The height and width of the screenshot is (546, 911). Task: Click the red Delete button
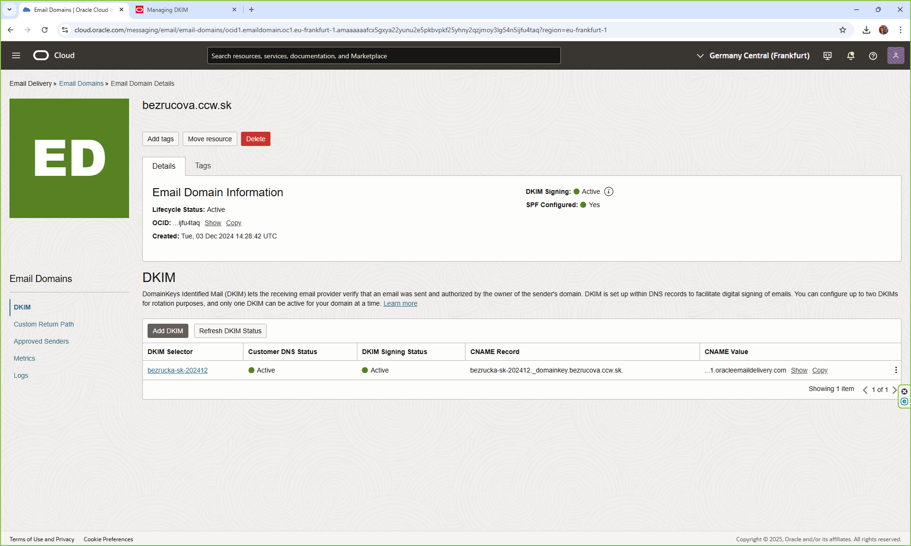(256, 139)
